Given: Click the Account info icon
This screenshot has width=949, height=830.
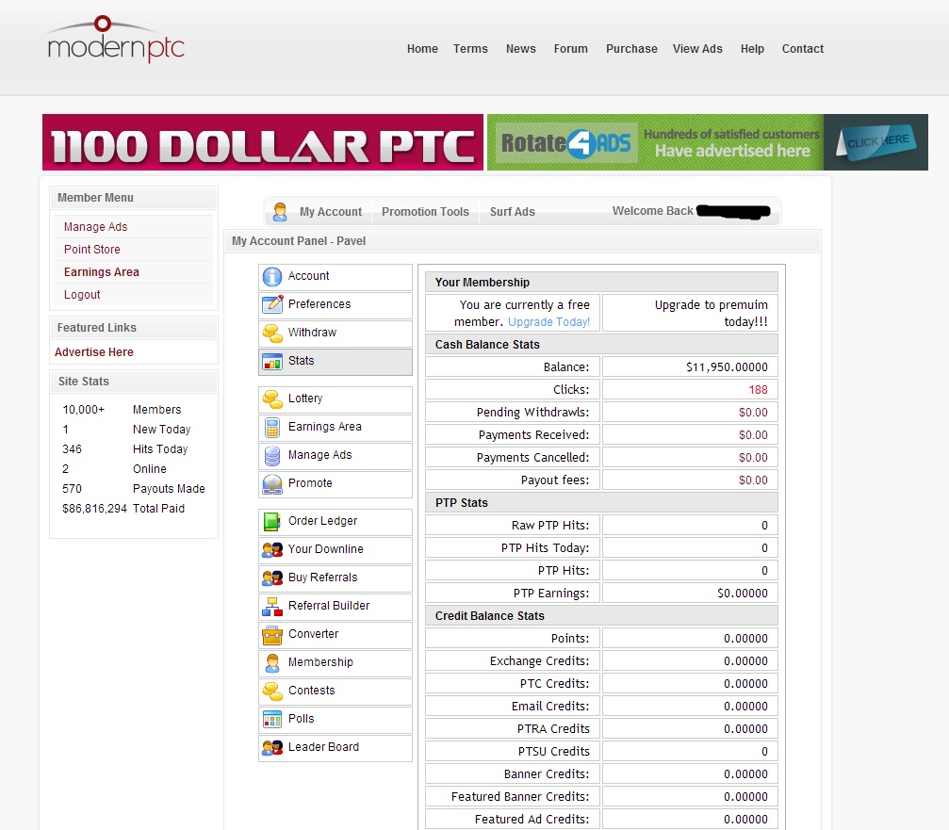Looking at the screenshot, I should coord(272,276).
